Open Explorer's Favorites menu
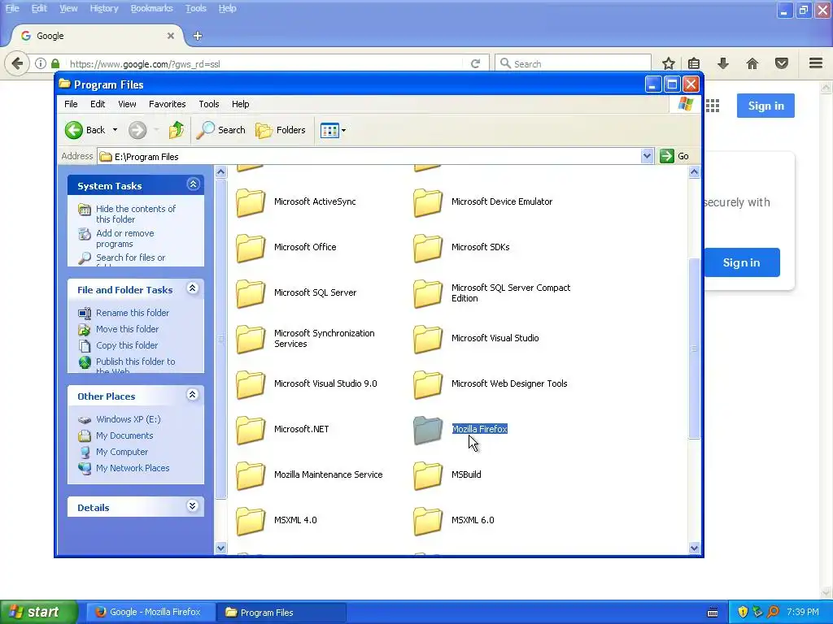 click(168, 104)
